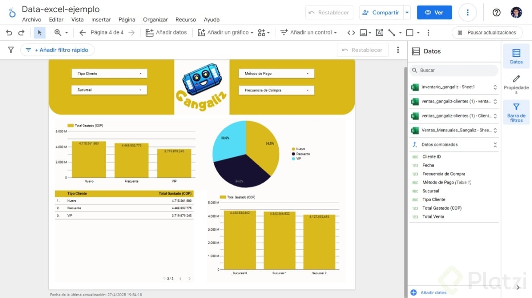
Task: Go to previous table page arrow
Action: click(x=180, y=279)
